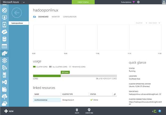Open Service Bus icon in sidebar
The width and height of the screenshot is (166, 115).
[x=4, y=68]
